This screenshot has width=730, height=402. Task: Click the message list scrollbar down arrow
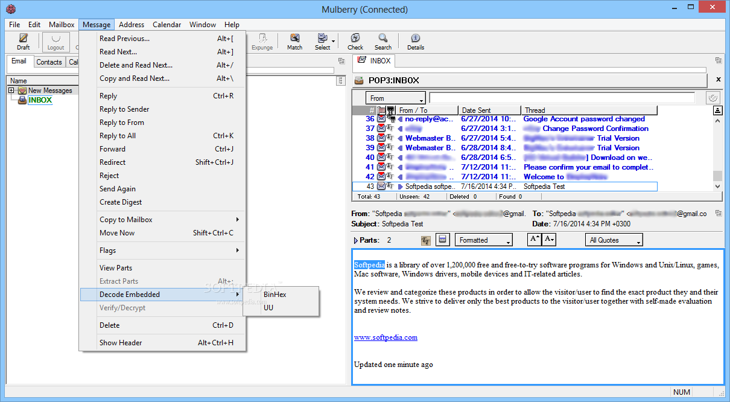tap(717, 187)
